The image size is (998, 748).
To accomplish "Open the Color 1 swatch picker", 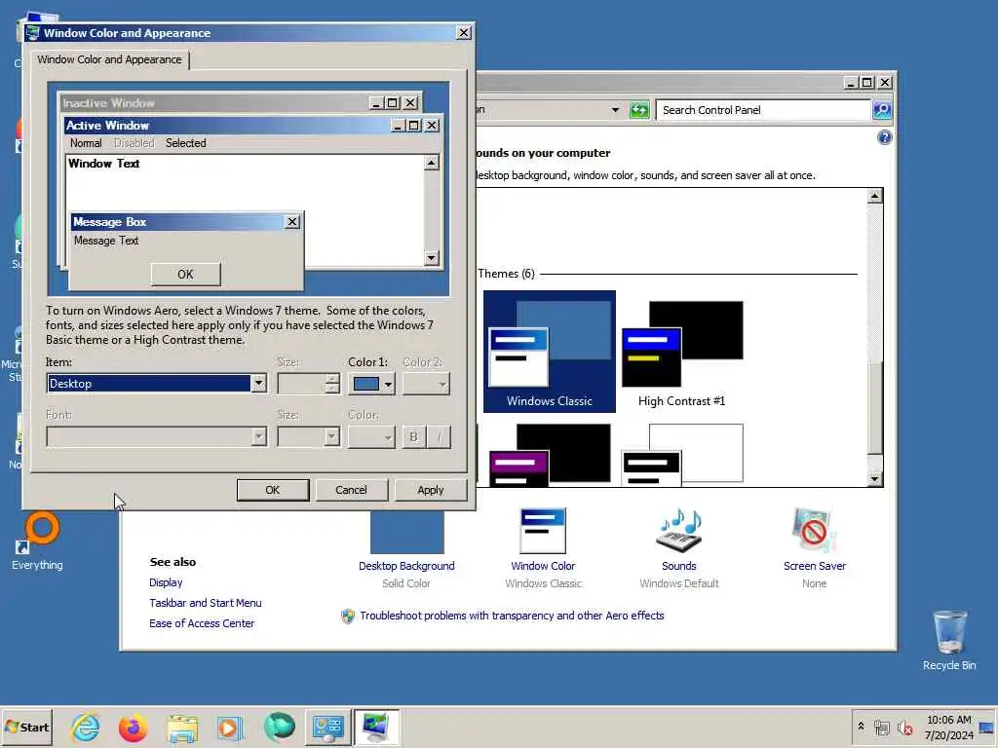I will pyautogui.click(x=371, y=384).
